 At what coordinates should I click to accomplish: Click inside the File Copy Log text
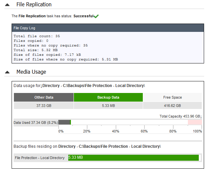pyautogui.click(x=66, y=47)
